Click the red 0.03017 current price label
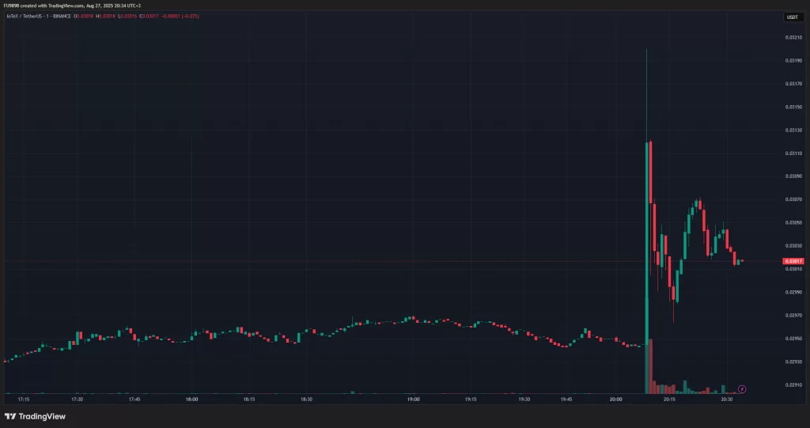This screenshot has width=810, height=428. click(793, 261)
